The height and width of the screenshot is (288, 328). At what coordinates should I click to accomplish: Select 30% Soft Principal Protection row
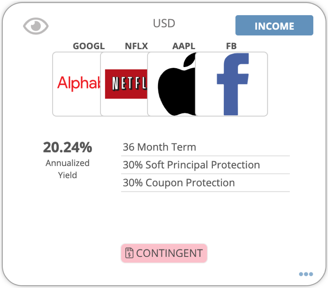[205, 165]
